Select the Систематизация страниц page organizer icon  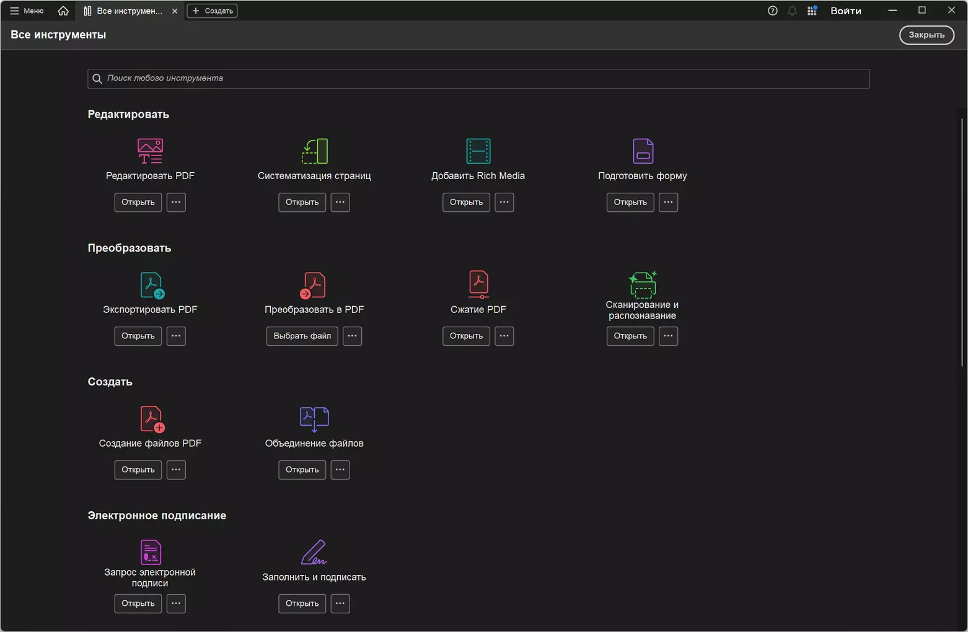tap(314, 151)
